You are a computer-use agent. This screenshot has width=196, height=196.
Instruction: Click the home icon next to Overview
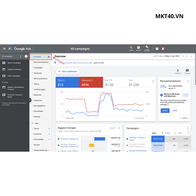tap(49, 57)
